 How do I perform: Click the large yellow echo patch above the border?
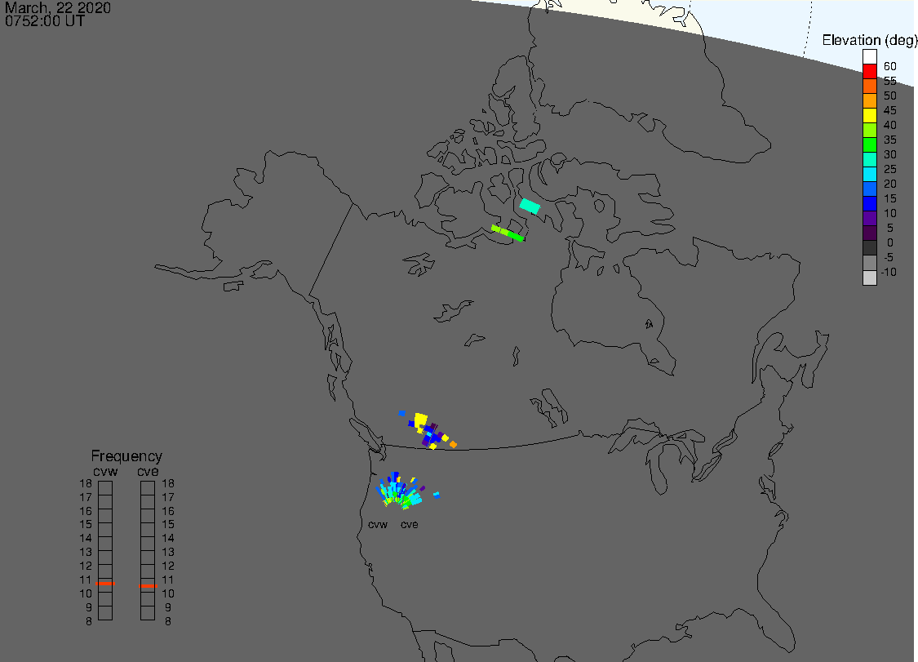[420, 420]
